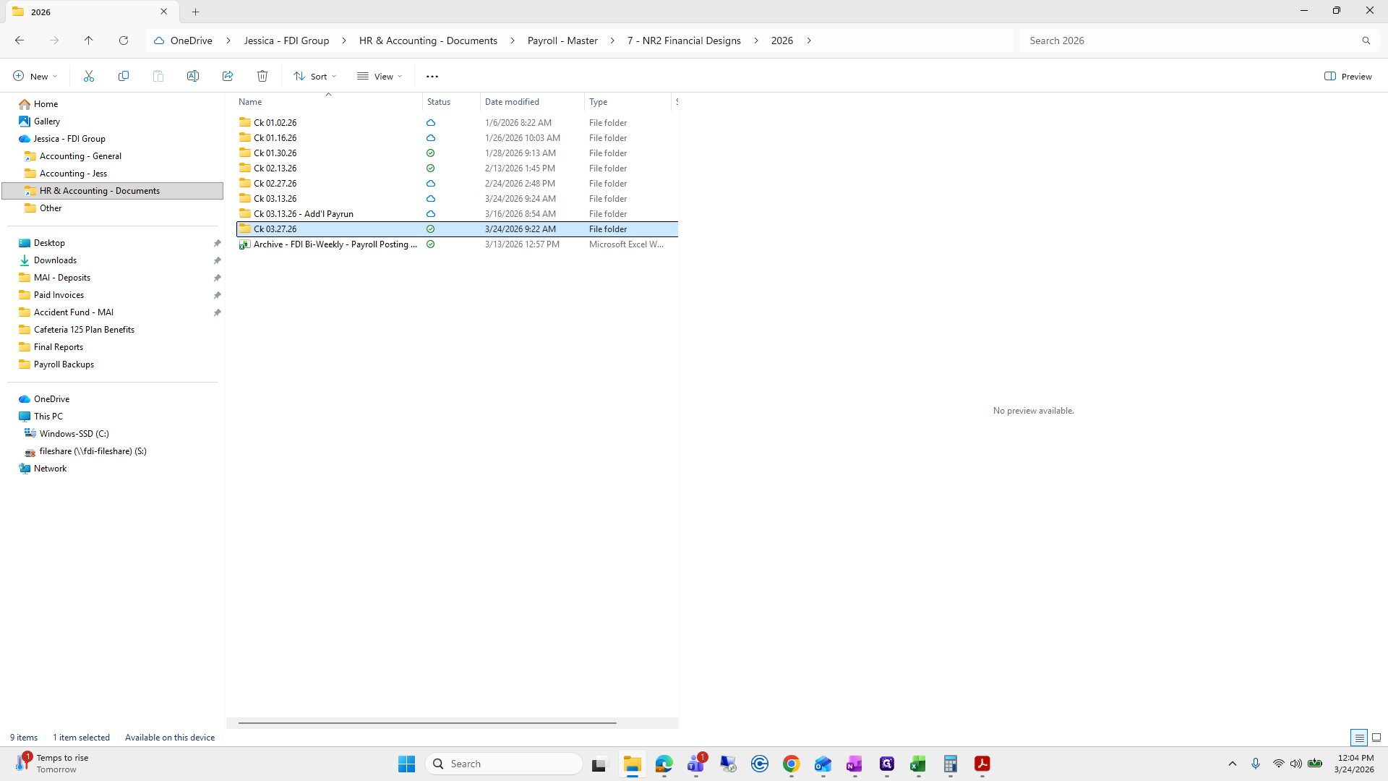1388x781 pixels.
Task: Navigate back using the back arrow
Action: 19,40
